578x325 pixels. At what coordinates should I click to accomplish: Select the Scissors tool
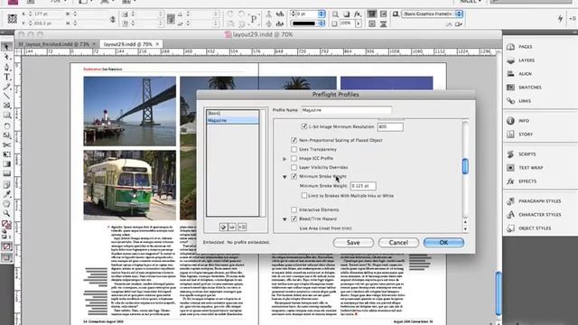click(x=6, y=144)
